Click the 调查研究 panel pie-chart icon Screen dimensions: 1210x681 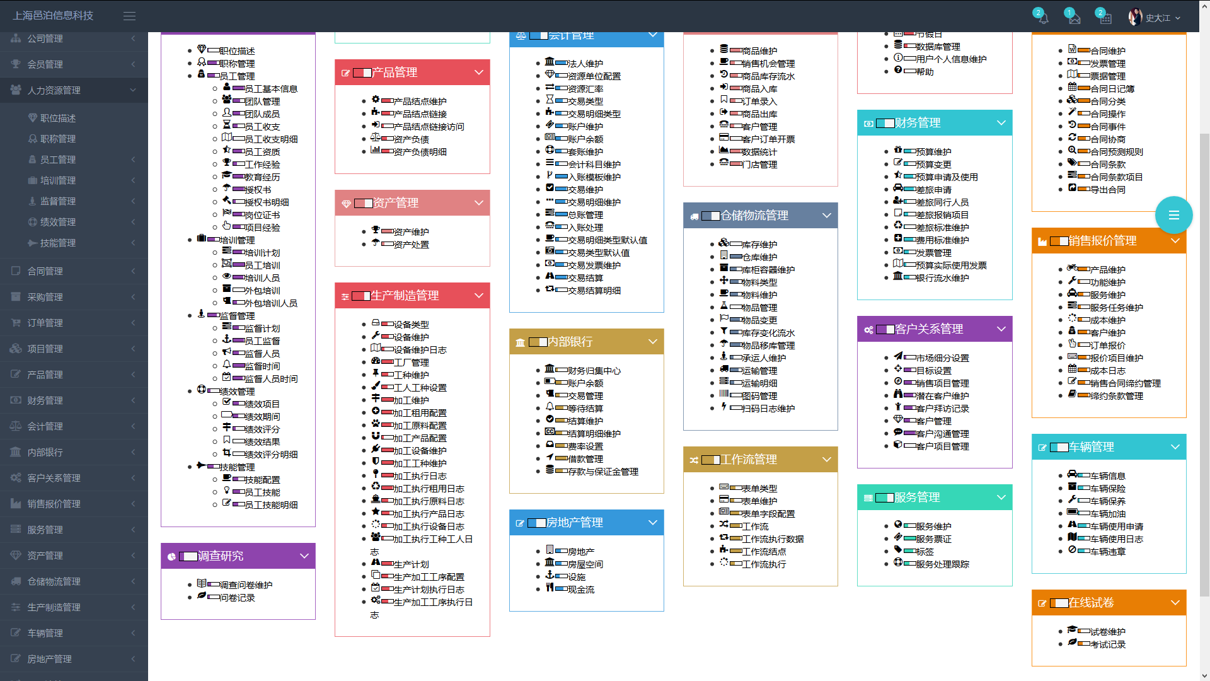click(171, 557)
